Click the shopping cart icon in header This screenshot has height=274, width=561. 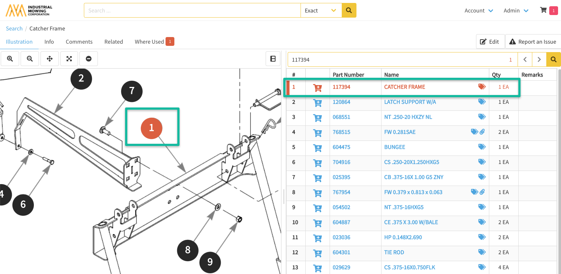[x=543, y=10]
